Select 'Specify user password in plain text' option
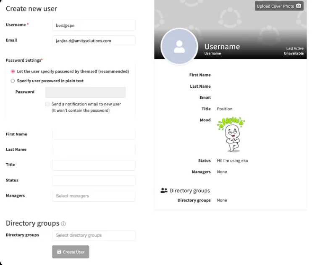The image size is (312, 265). pos(13,81)
